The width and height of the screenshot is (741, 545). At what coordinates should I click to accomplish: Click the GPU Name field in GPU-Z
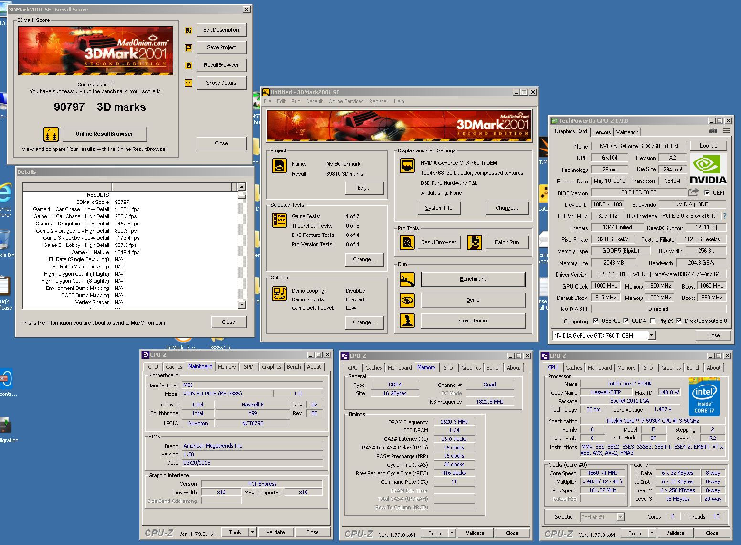(639, 146)
